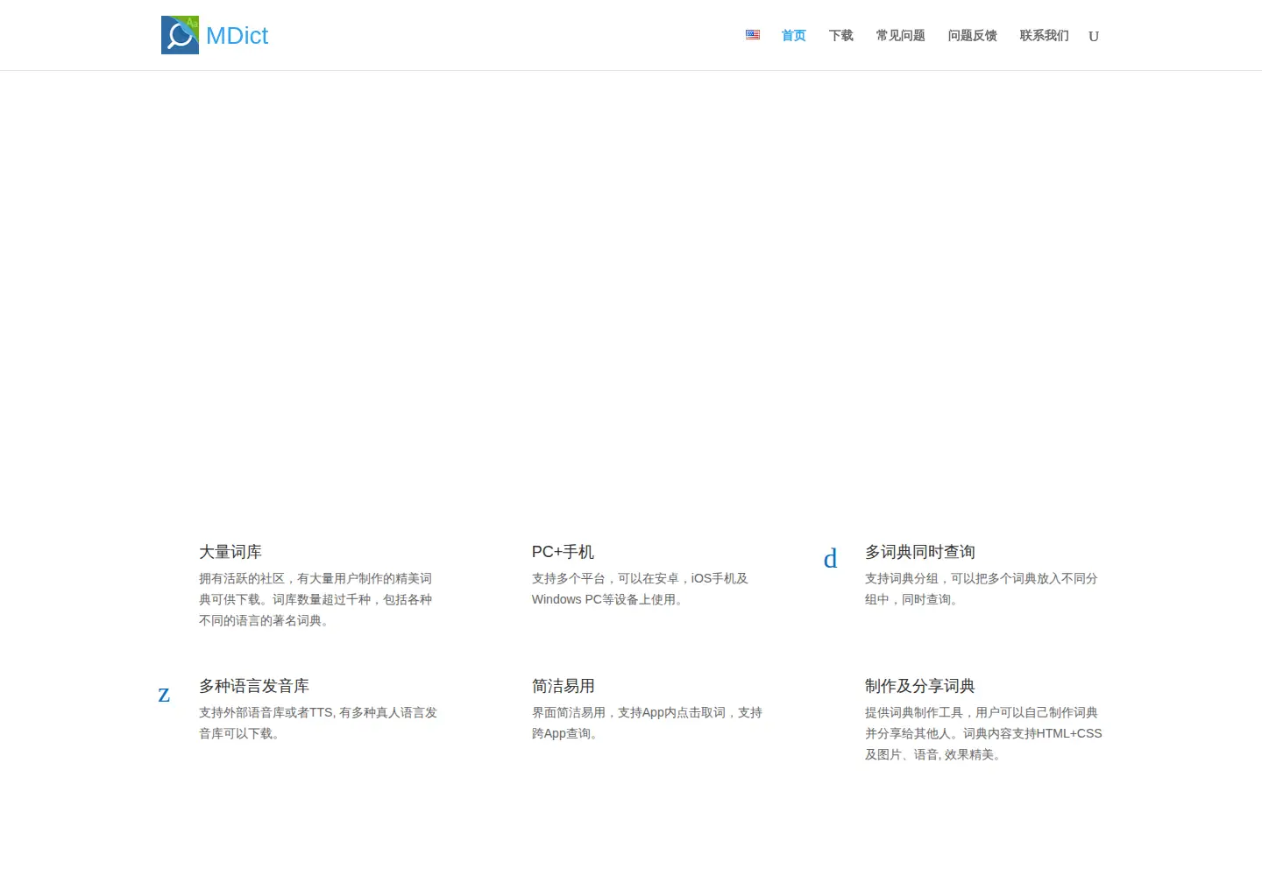Go to the 首页 menu item

(794, 36)
